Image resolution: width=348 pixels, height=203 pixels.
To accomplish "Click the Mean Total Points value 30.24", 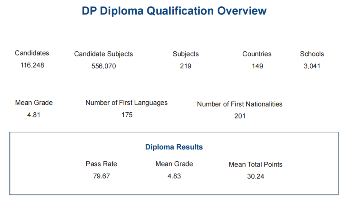I will (x=256, y=176).
